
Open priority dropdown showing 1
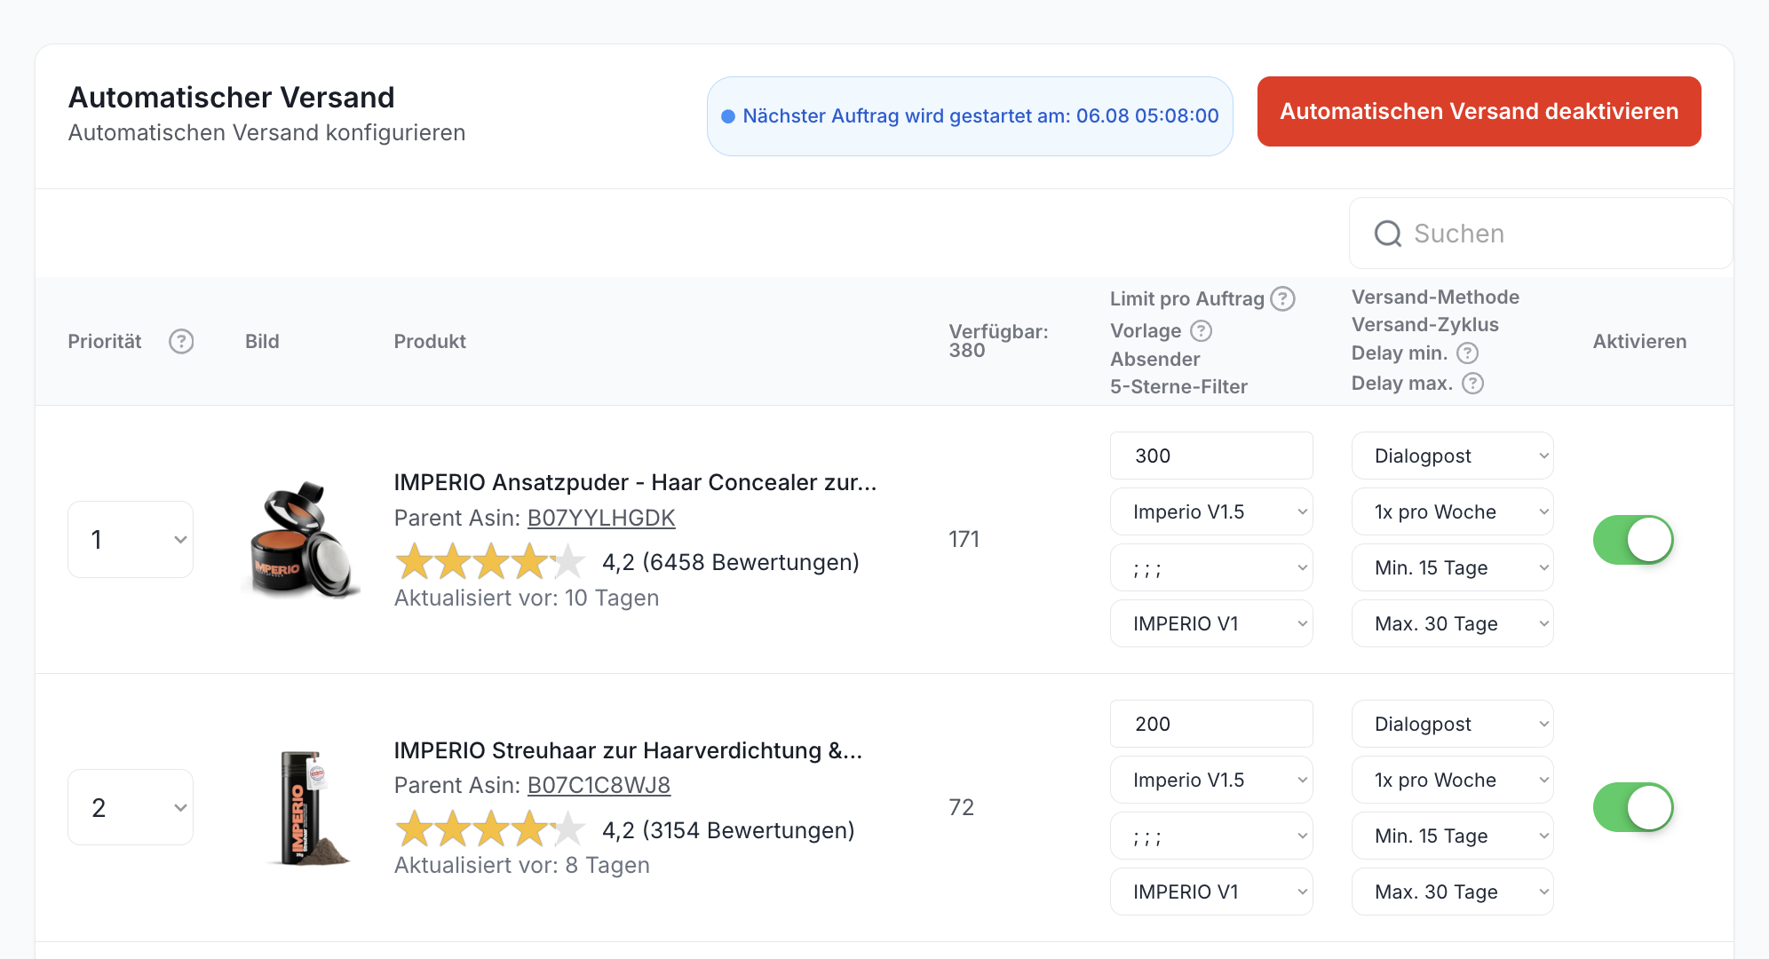131,539
